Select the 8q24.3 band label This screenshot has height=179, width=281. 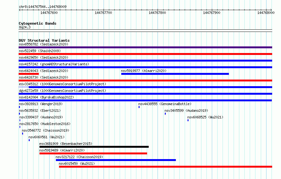(25, 27)
